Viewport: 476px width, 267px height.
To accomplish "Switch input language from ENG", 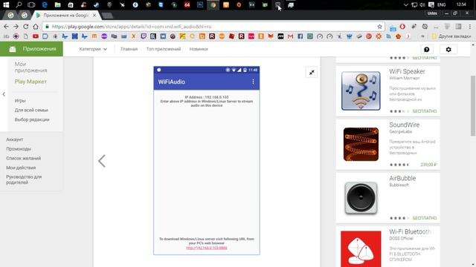I will (441, 5).
